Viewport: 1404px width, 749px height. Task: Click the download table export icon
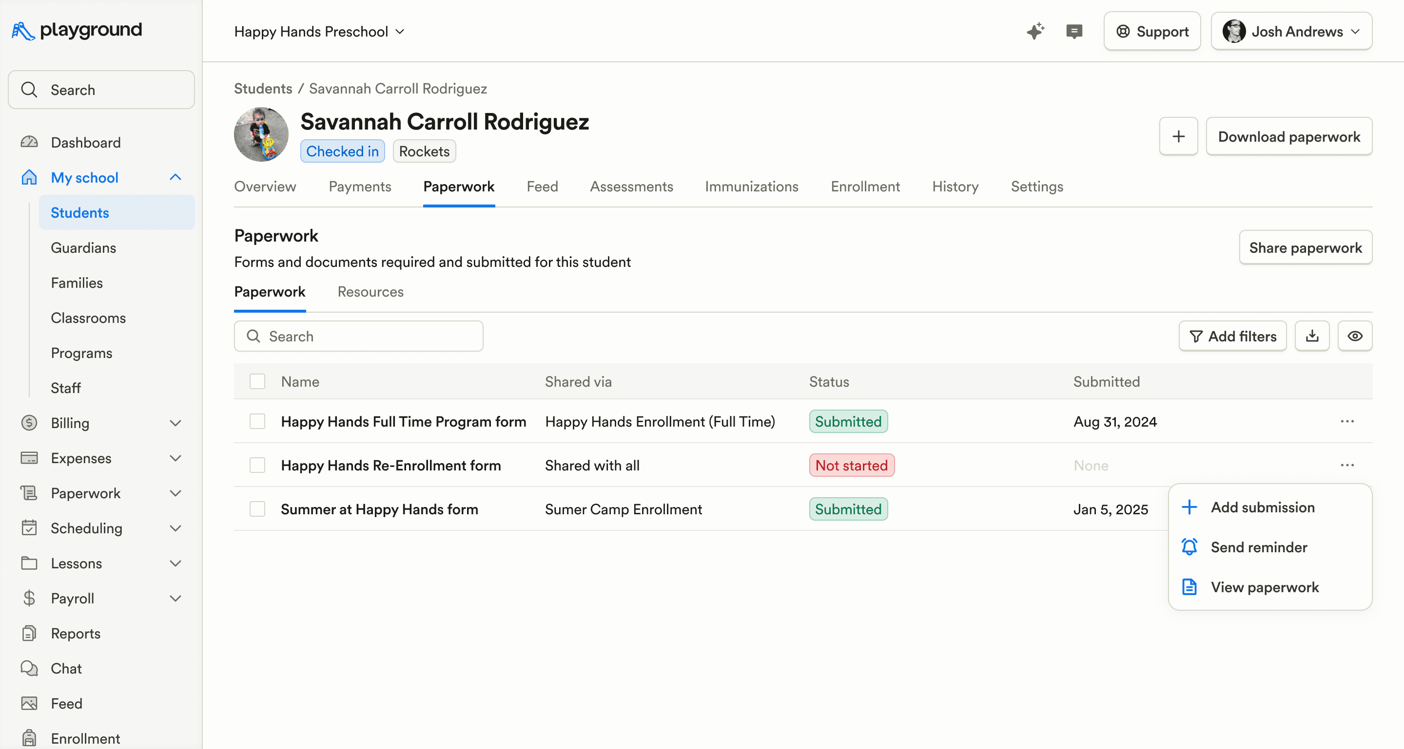pyautogui.click(x=1312, y=336)
